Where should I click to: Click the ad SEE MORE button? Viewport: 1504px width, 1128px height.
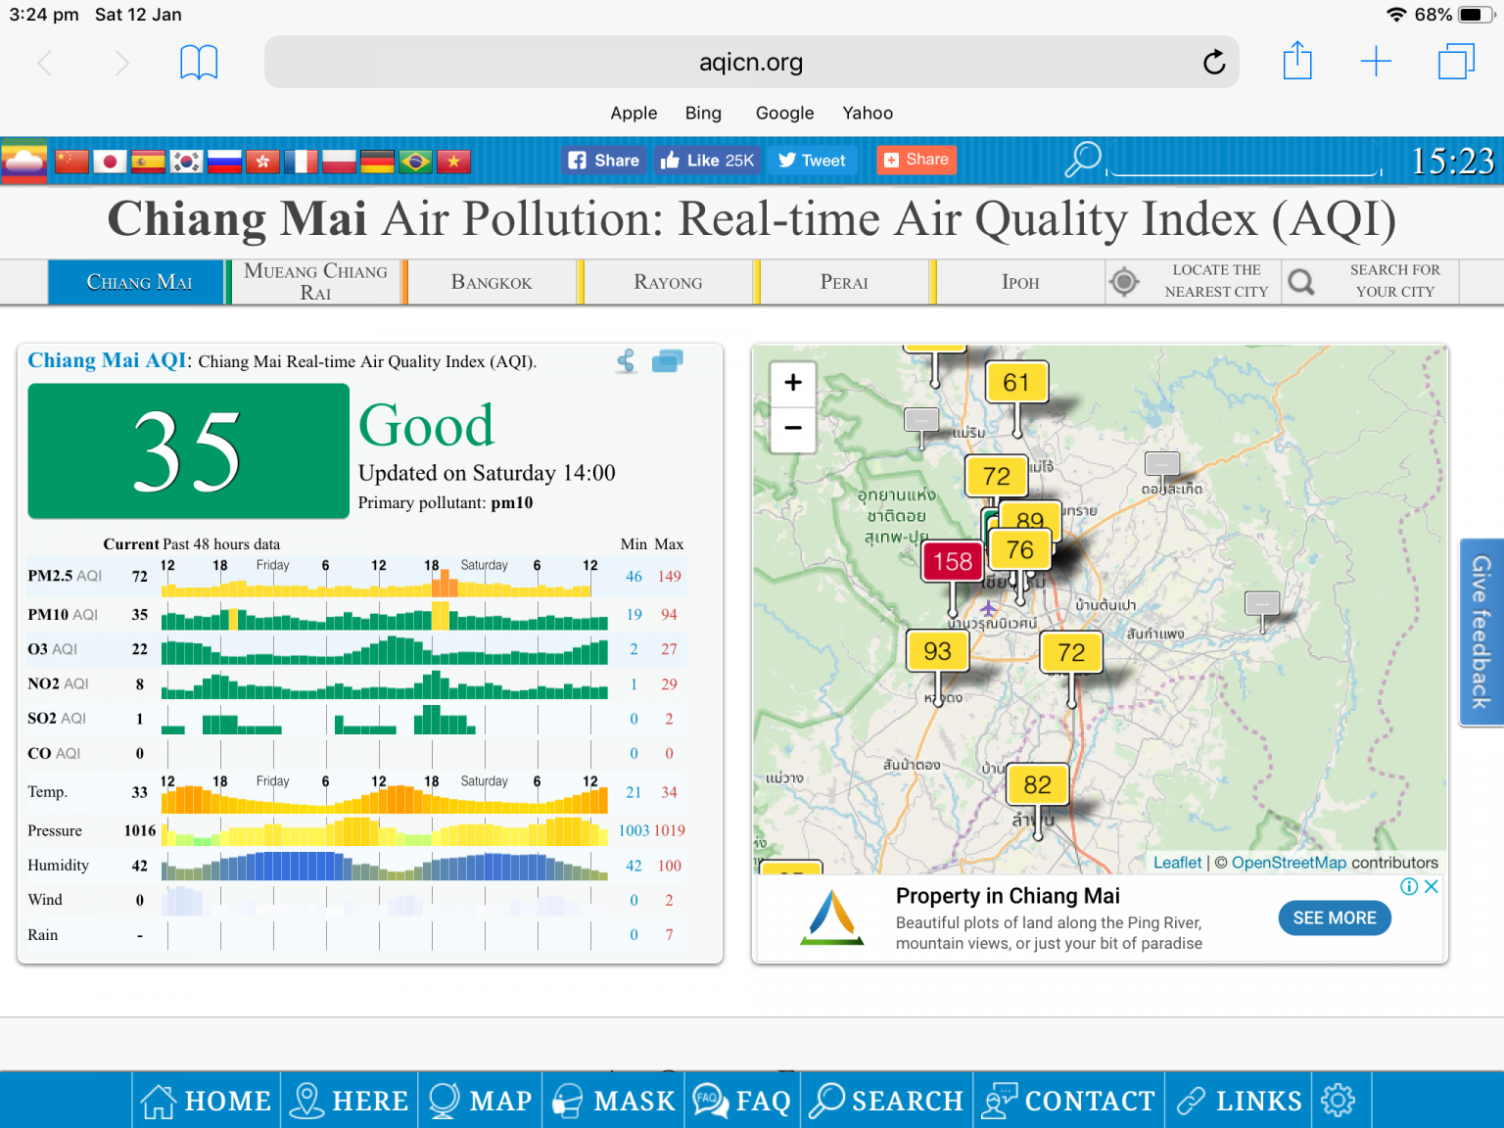1335,917
